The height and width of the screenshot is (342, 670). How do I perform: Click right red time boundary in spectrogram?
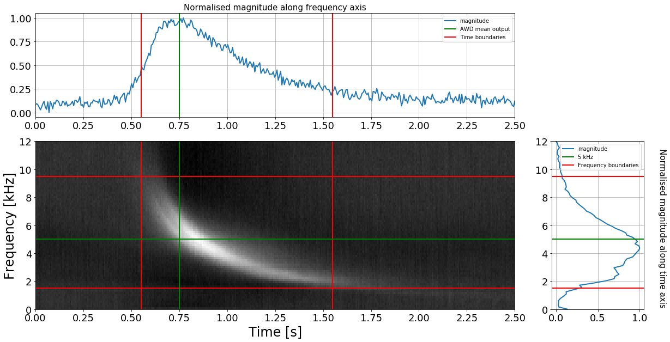point(333,218)
